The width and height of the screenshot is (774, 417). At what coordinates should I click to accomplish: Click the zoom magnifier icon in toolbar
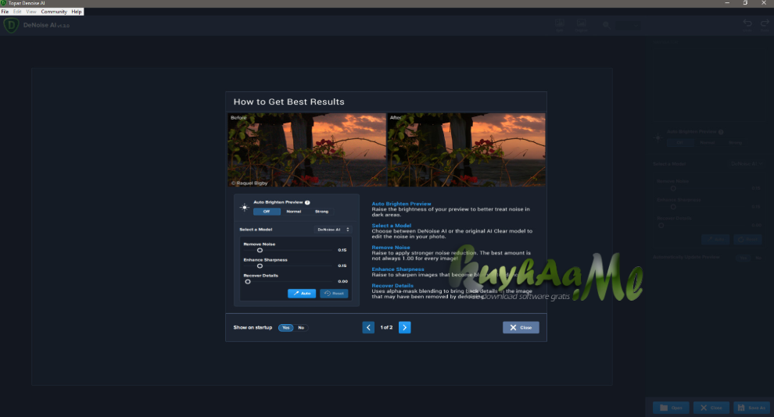click(x=606, y=24)
